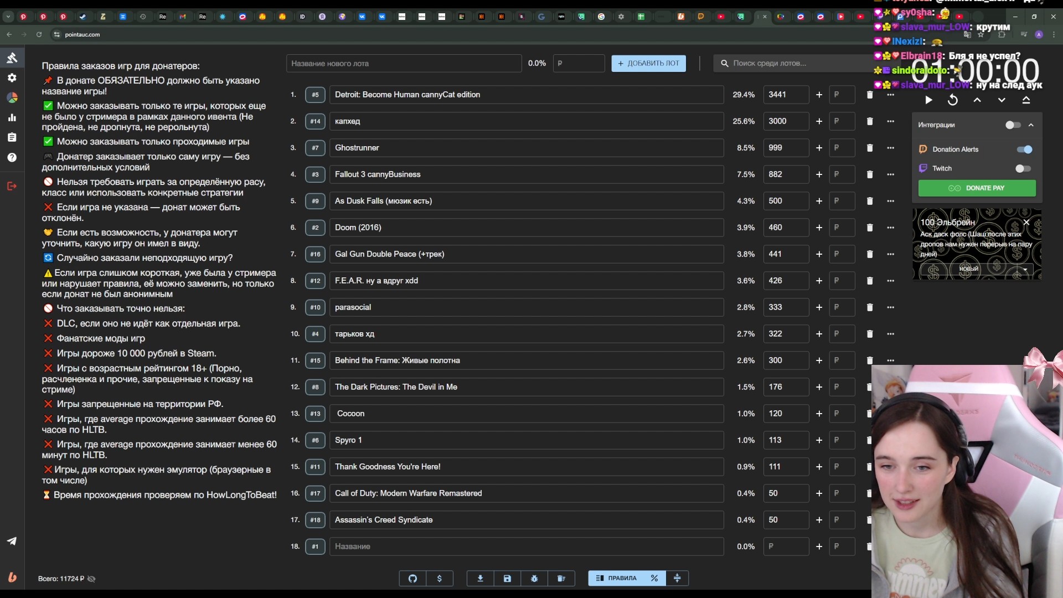Screen dimensions: 1063x598
Task: Open statistics bar-chart icon in sidebar
Action: click(12, 117)
